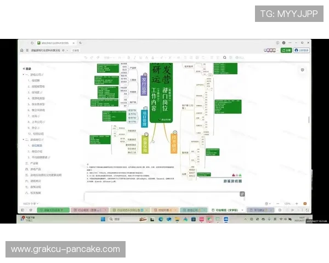Click the undo arrow in the editor toolbar
The height and width of the screenshot is (263, 329).
(84, 57)
